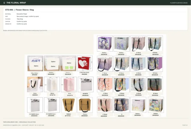Open the dark blue-purple painted bag thumbnail
This screenshot has height=129, width=191.
[x=122, y=105]
